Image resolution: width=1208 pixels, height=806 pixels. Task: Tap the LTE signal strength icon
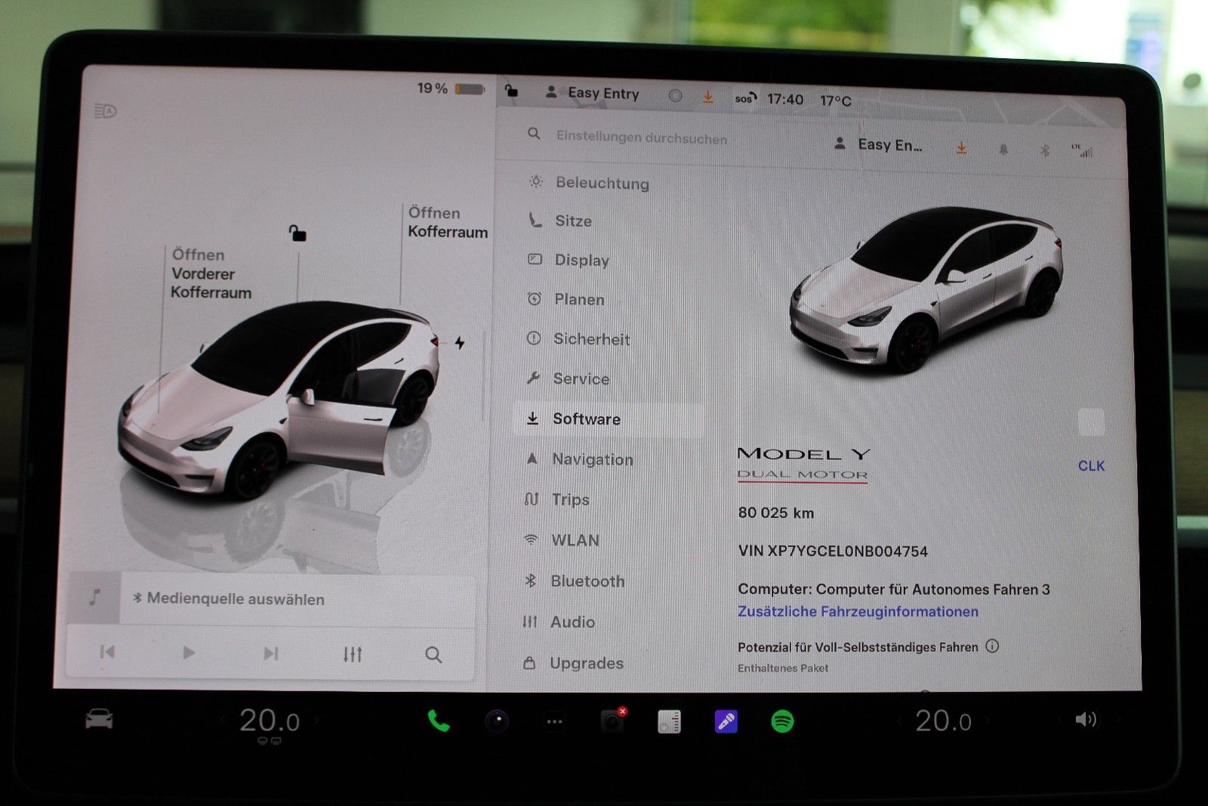click(x=1082, y=150)
